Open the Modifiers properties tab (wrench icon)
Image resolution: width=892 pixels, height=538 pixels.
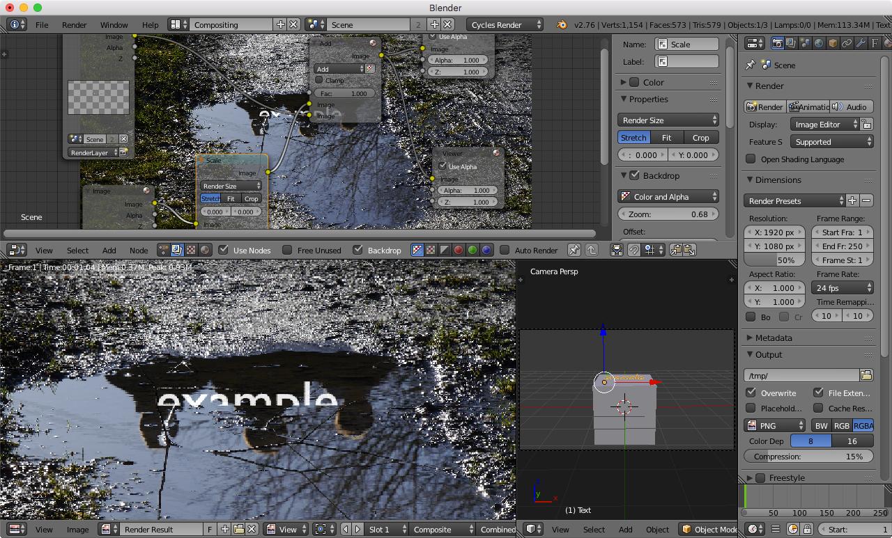(x=861, y=43)
